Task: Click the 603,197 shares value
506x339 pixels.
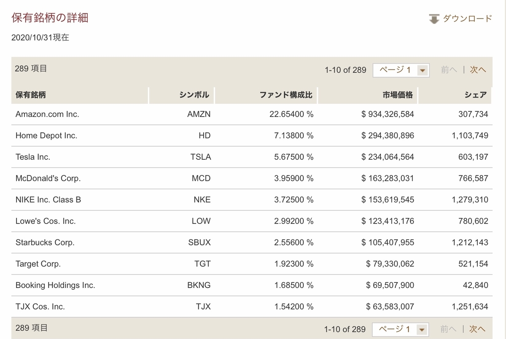Action: click(473, 157)
